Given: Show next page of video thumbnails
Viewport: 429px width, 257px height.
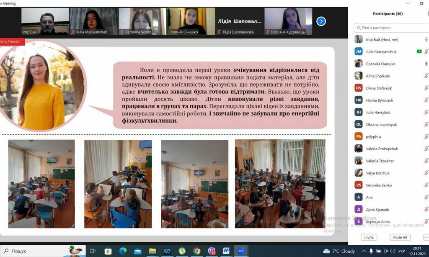Looking at the screenshot, I should (321, 21).
